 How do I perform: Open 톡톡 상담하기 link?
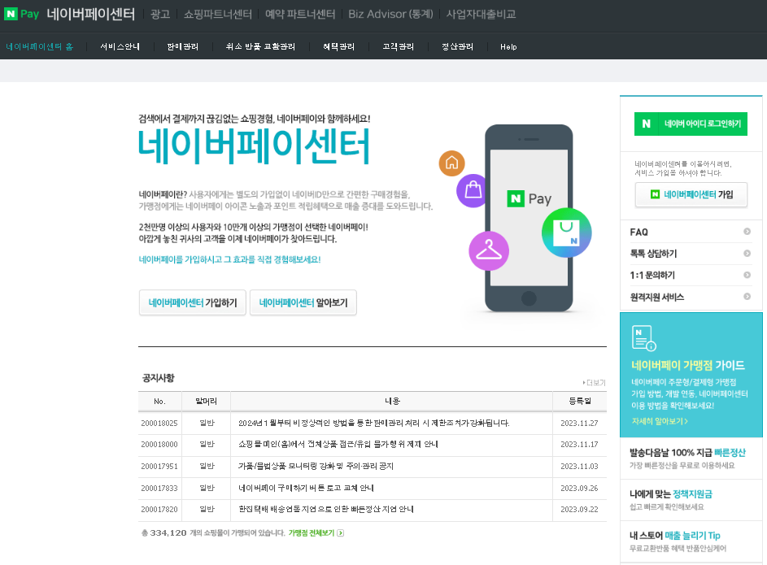pos(653,253)
